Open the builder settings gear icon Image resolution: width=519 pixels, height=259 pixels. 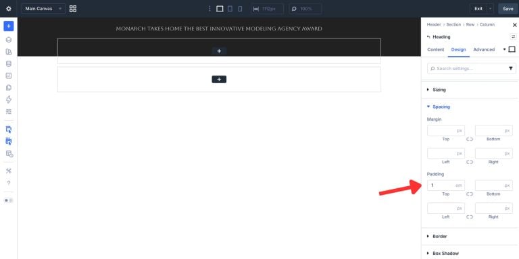pyautogui.click(x=9, y=9)
